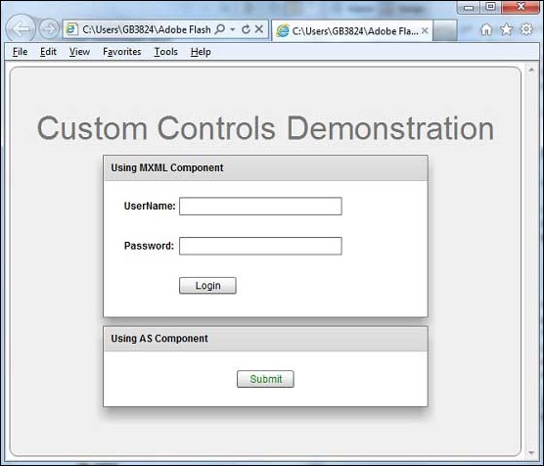Click the Password: label

tap(149, 246)
